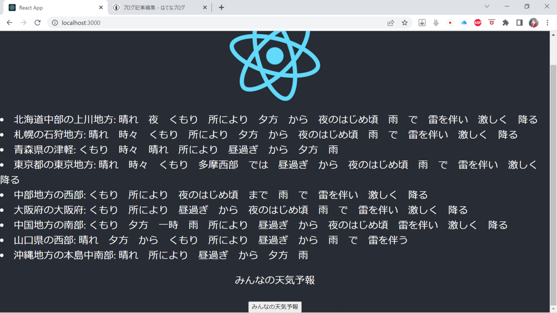Open the Extensions puzzle-piece menu
This screenshot has width=557, height=313.
coord(505,23)
